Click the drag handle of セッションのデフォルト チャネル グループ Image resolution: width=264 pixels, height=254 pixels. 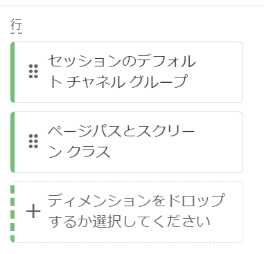(33, 71)
